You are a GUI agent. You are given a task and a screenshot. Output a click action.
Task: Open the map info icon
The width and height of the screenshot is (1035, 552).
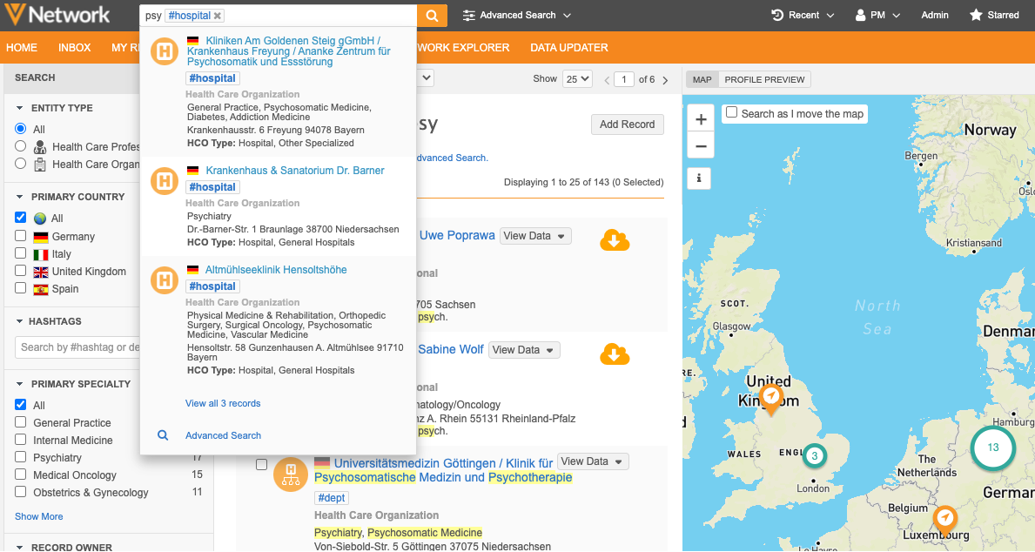pos(701,178)
